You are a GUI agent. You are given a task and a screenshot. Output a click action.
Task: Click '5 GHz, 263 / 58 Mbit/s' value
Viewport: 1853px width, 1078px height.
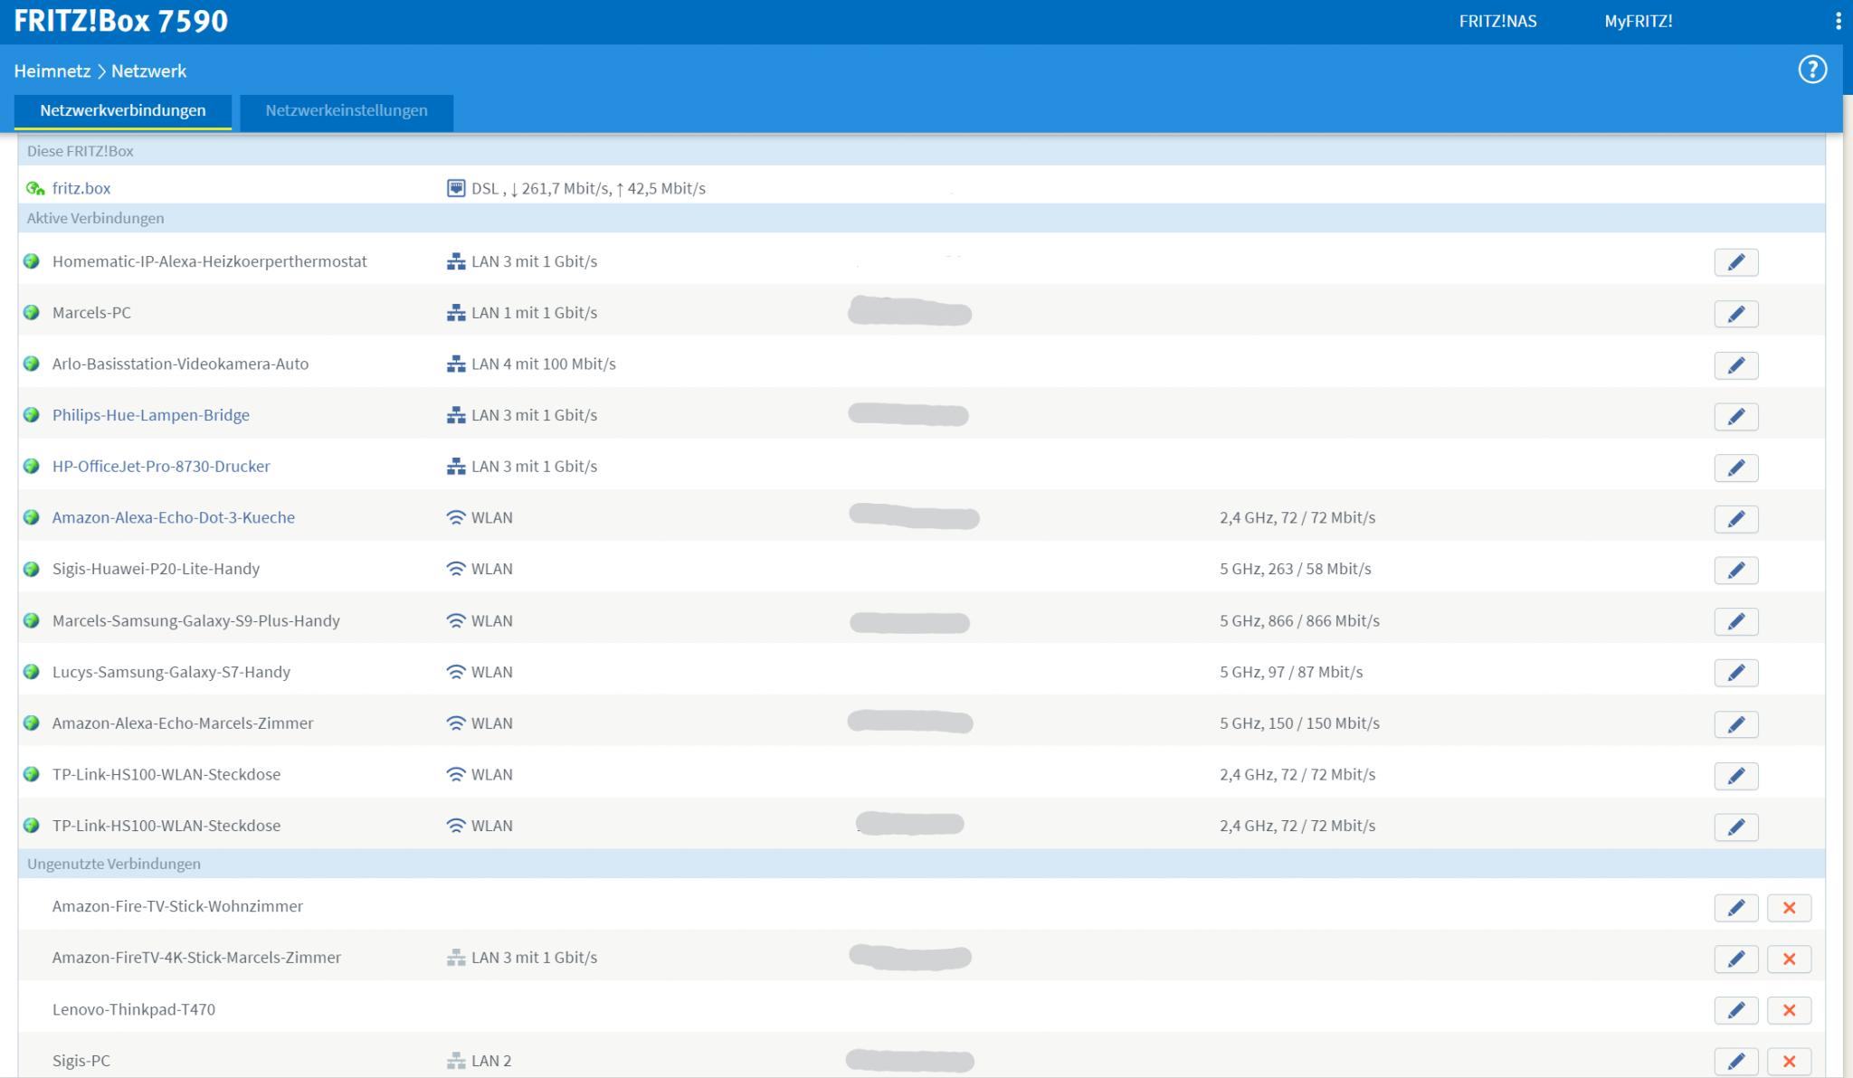point(1296,569)
